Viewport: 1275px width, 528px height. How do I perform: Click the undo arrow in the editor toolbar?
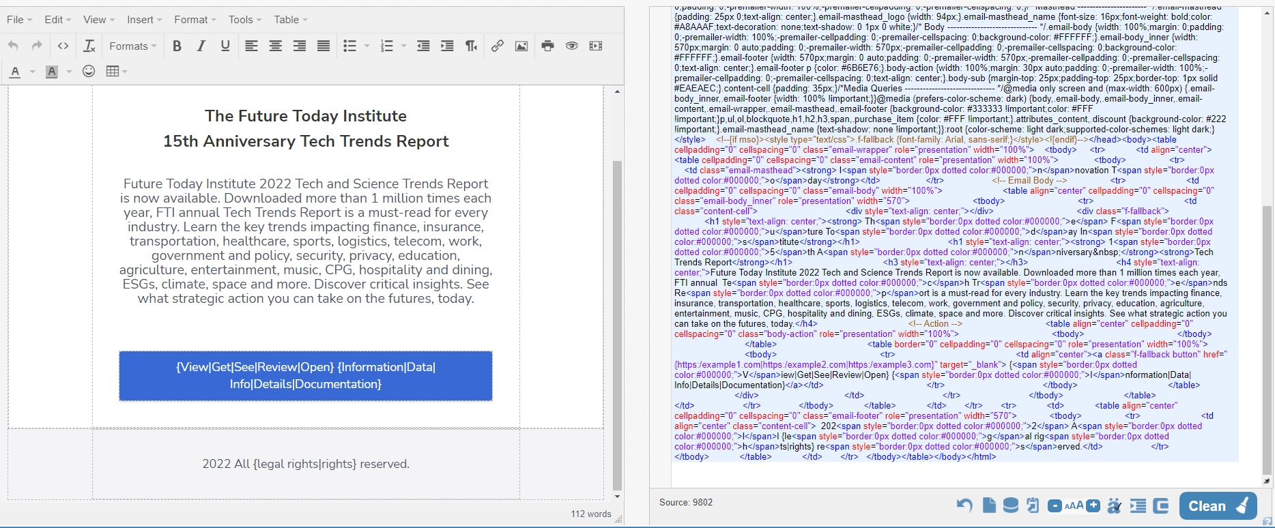[x=13, y=46]
